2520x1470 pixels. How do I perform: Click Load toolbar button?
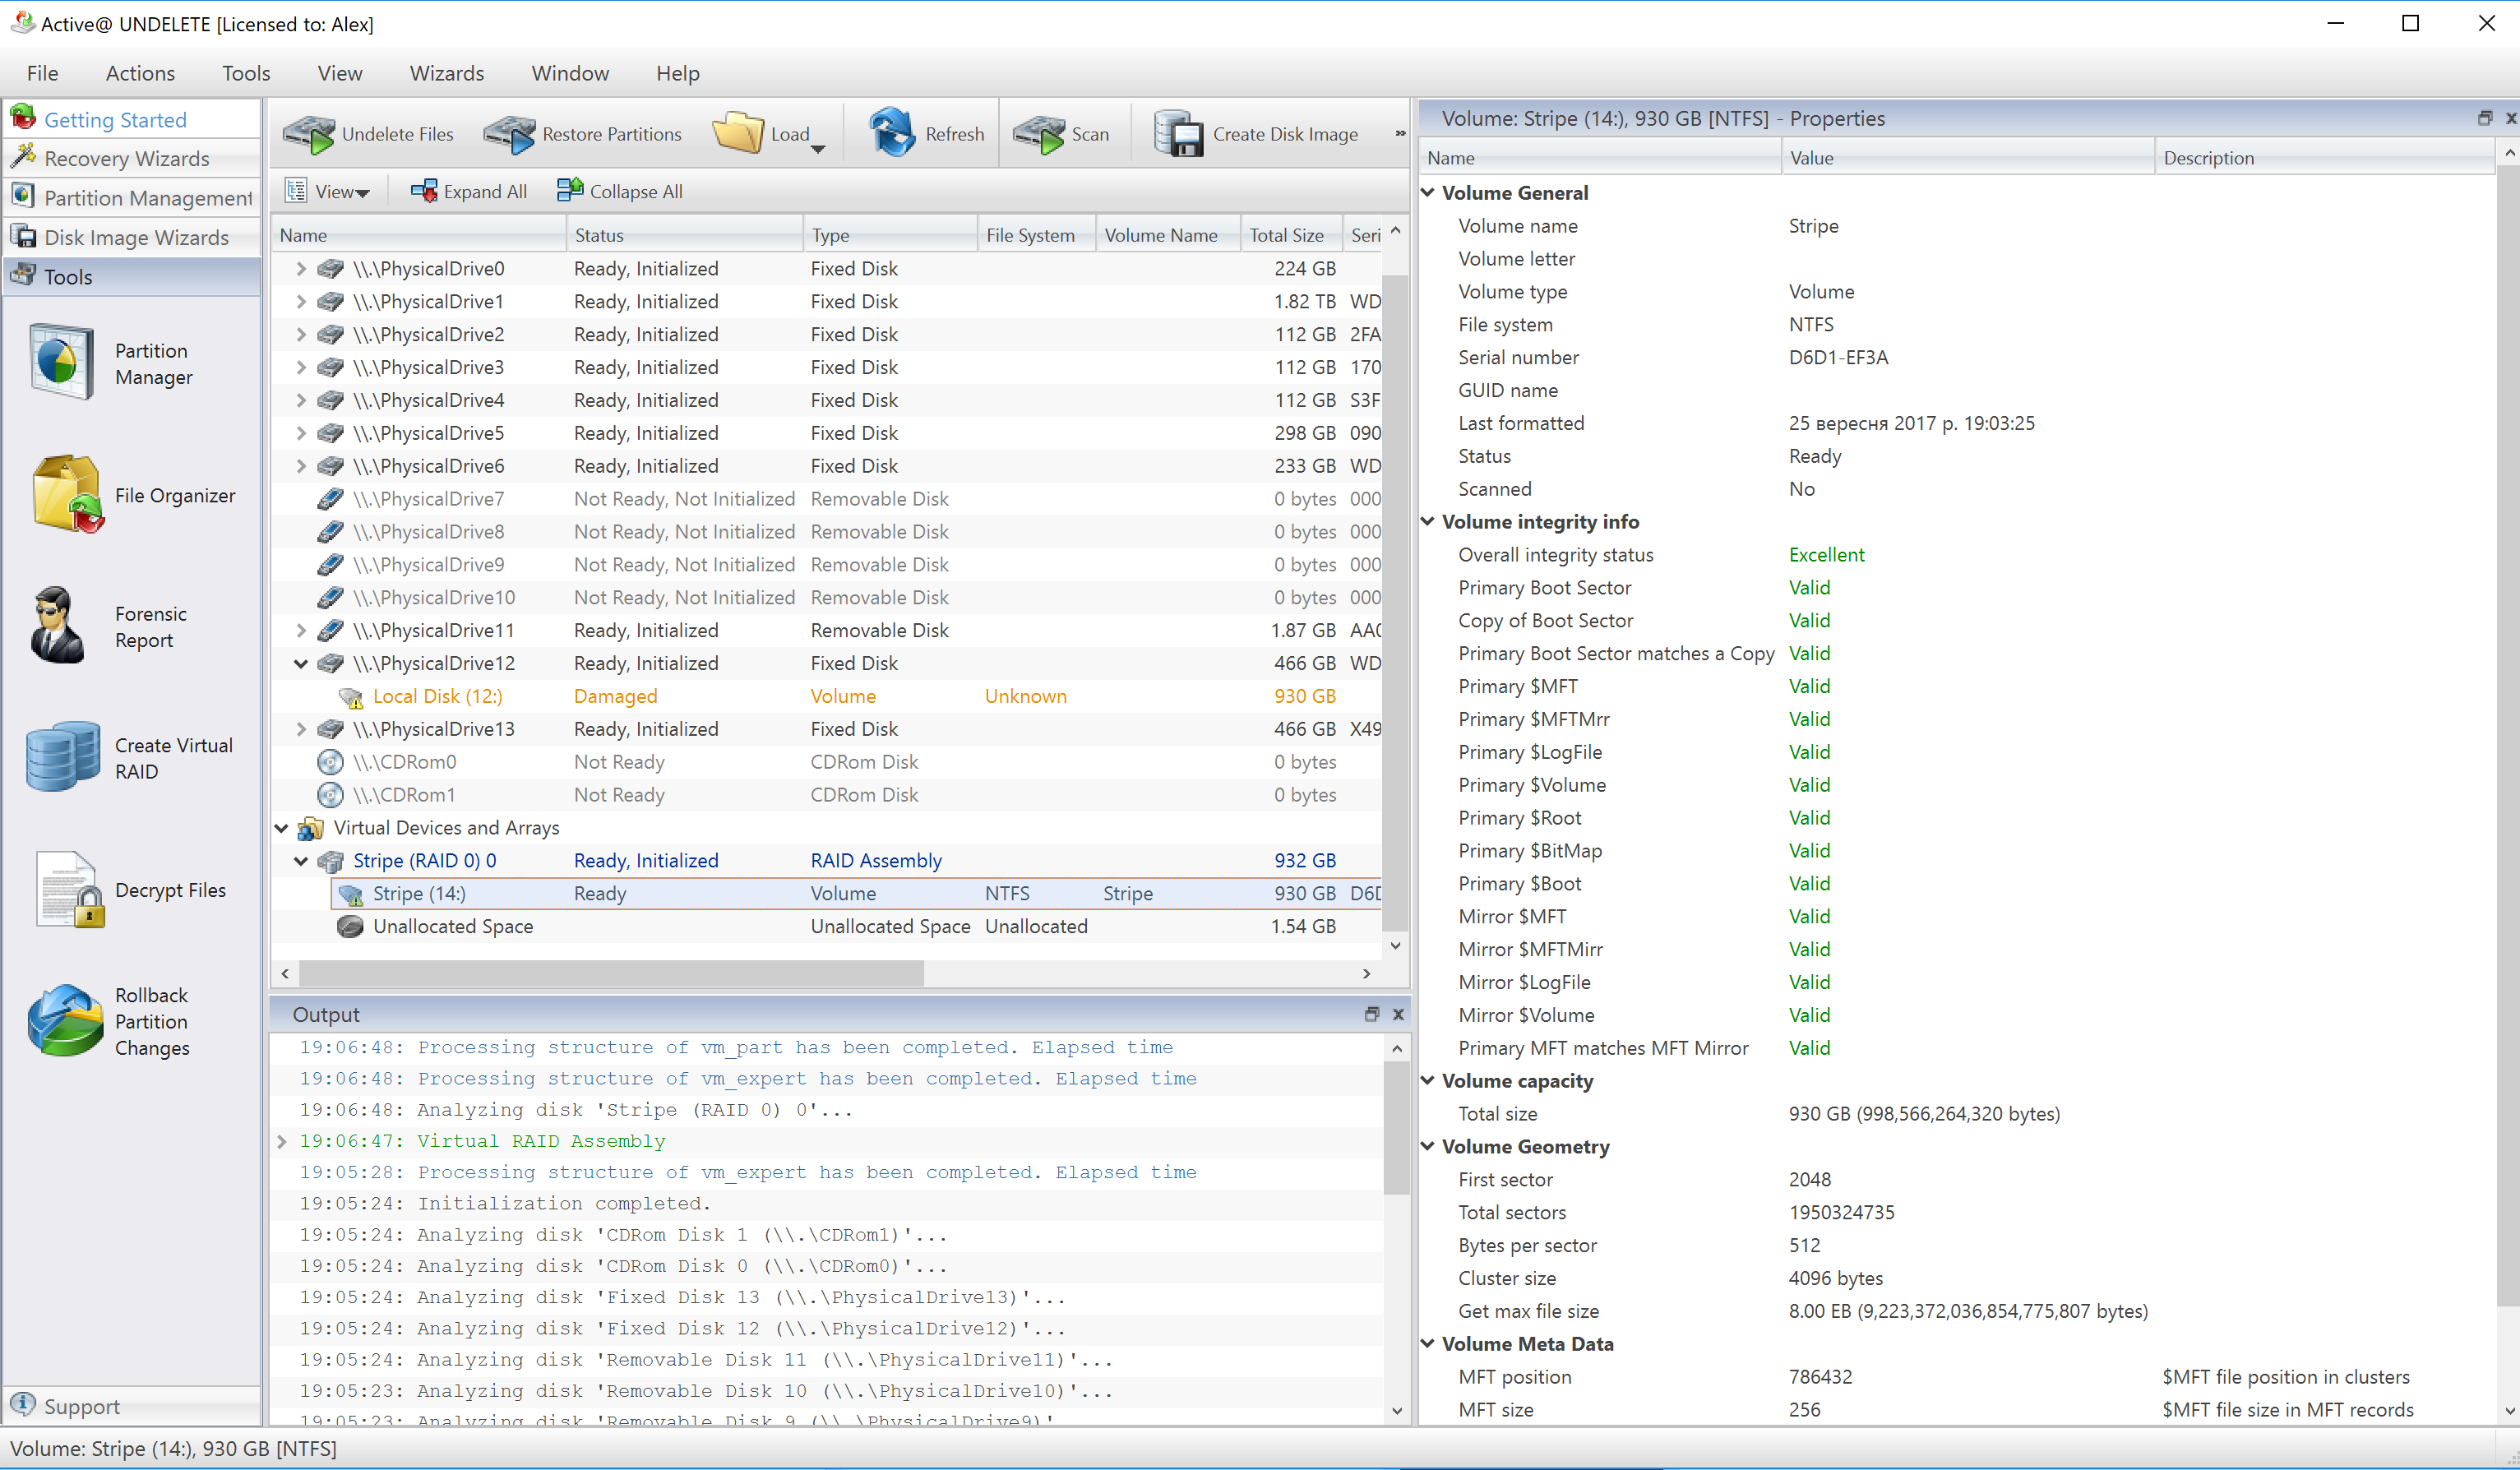tap(772, 133)
